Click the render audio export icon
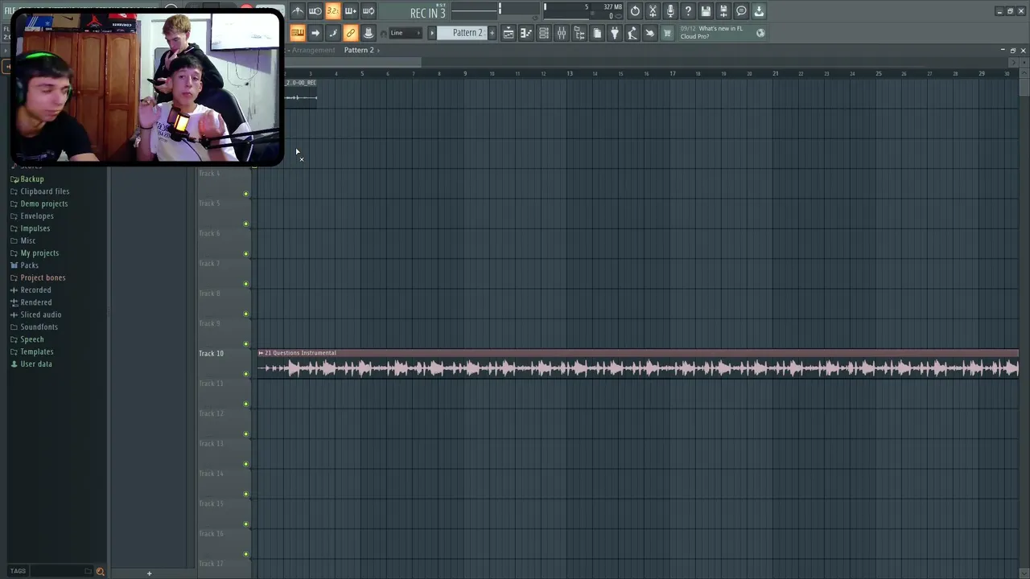Viewport: 1030px width, 579px height. click(x=723, y=11)
